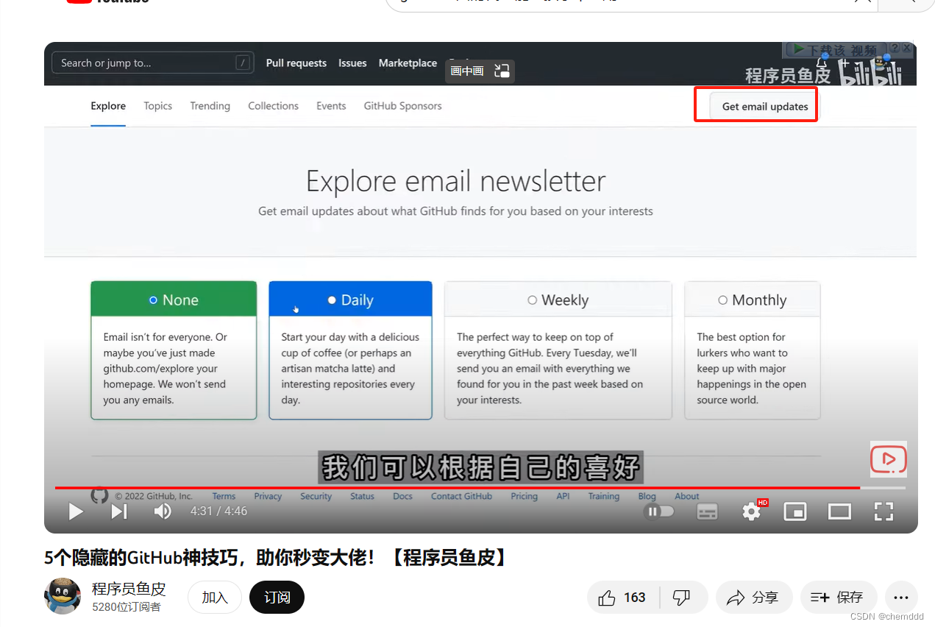Open the Trending tab
This screenshot has height=627, width=935.
pos(210,106)
